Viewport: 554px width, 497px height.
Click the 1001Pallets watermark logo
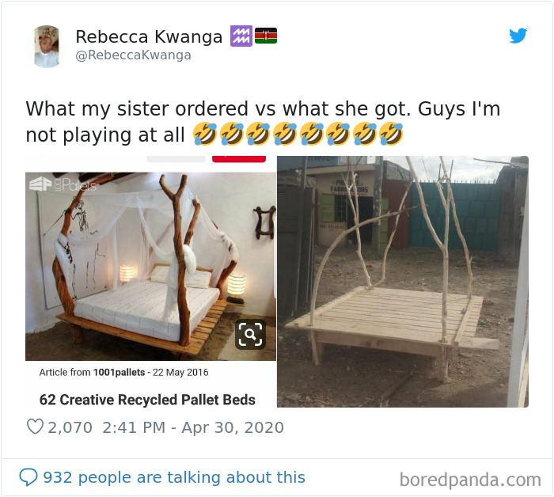pos(63,184)
